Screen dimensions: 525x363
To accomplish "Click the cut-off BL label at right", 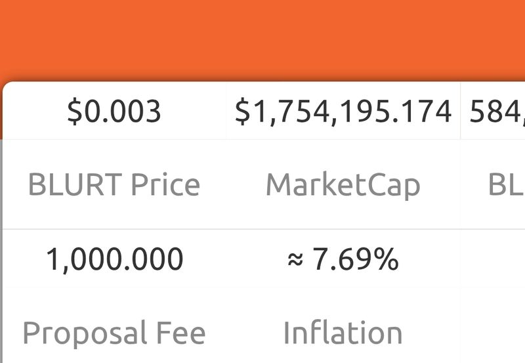I will pyautogui.click(x=506, y=185).
